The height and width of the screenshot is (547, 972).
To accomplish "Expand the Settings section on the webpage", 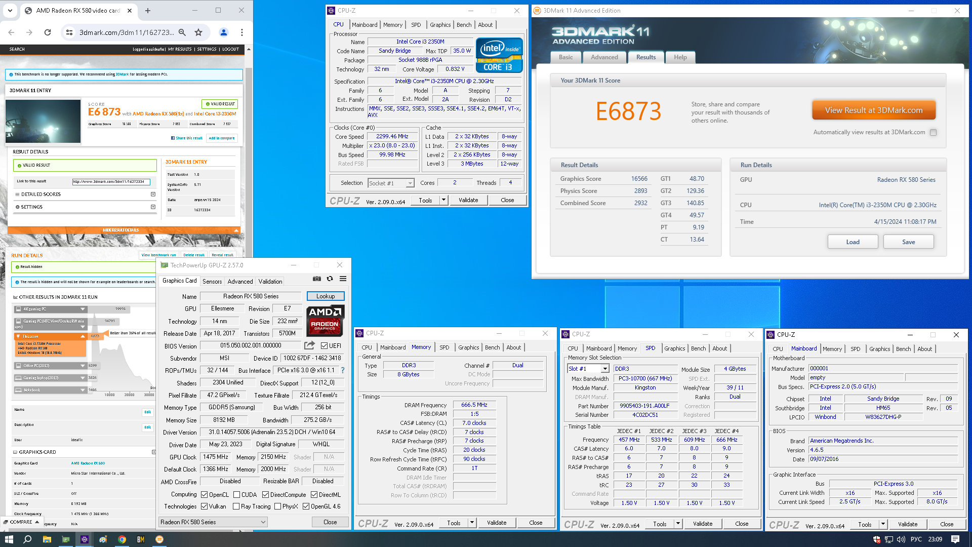I will pyautogui.click(x=153, y=207).
